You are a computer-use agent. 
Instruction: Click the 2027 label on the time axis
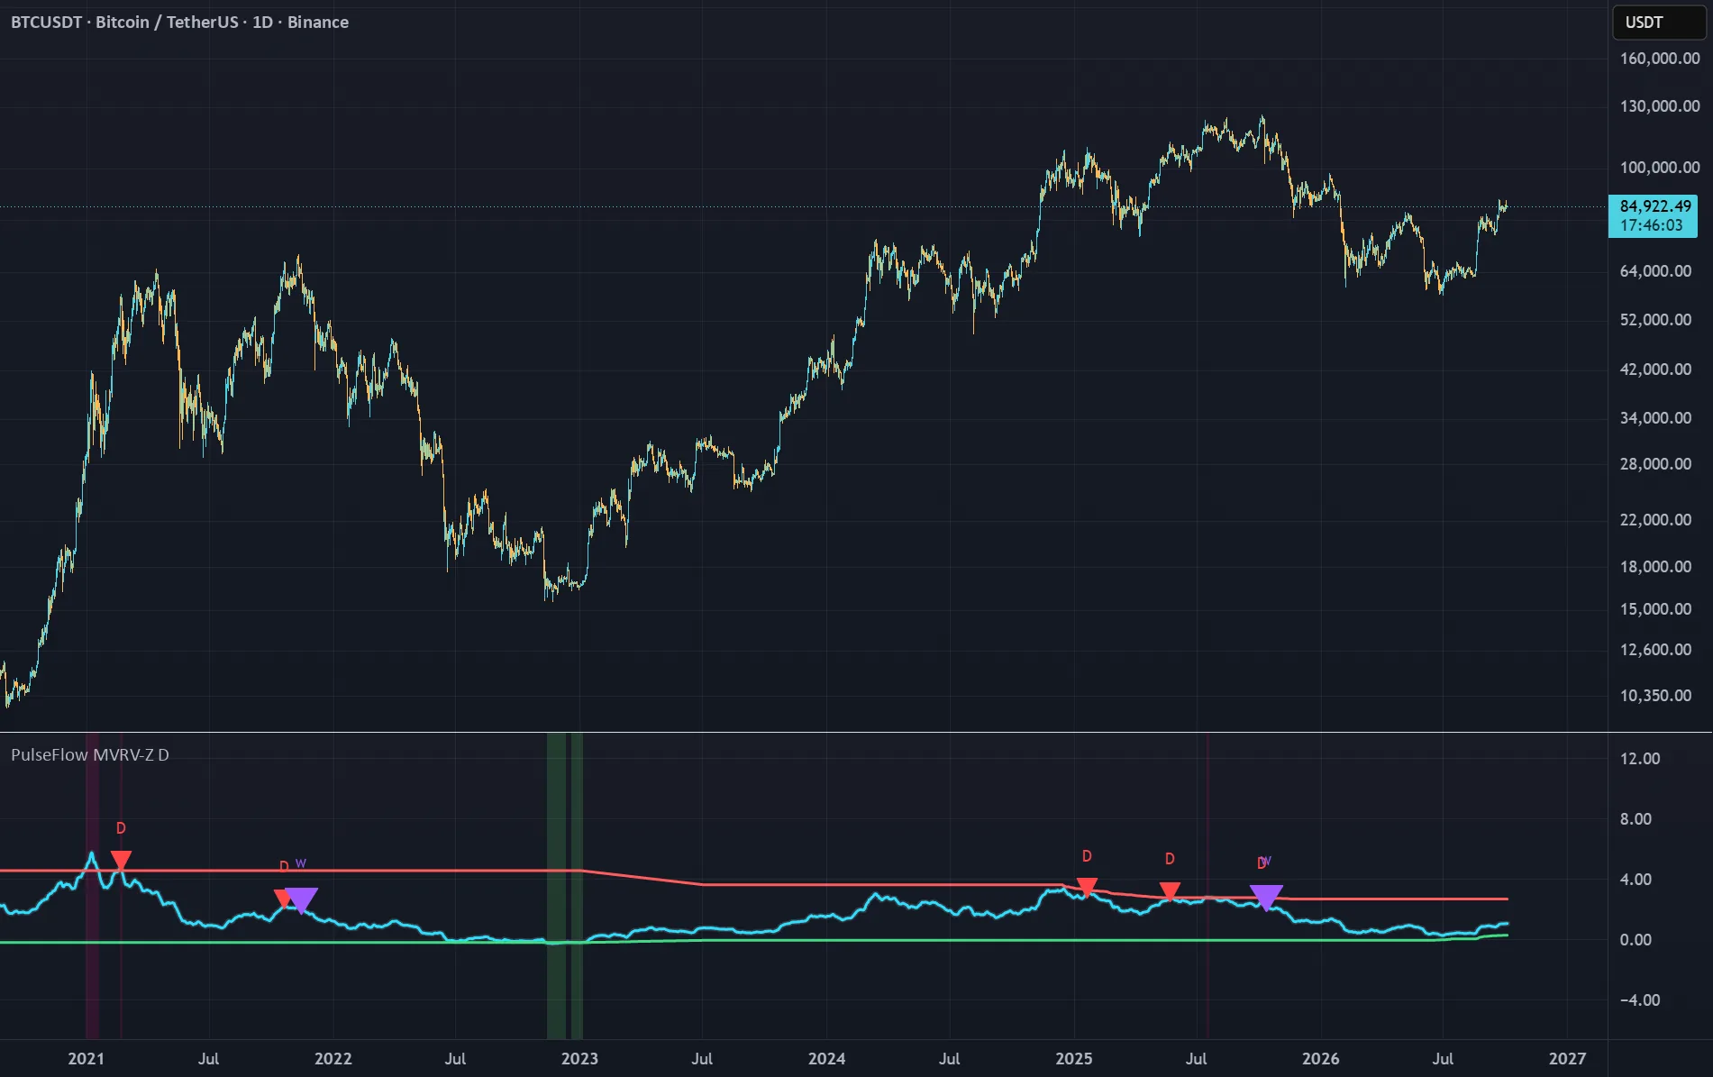point(1568,1059)
